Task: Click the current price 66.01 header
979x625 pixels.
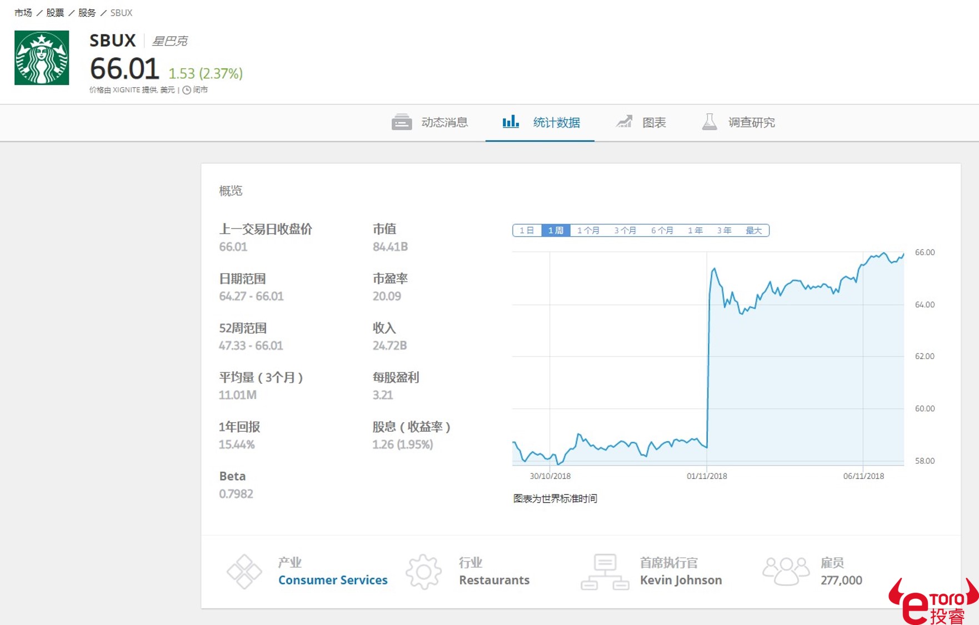Action: click(x=124, y=69)
